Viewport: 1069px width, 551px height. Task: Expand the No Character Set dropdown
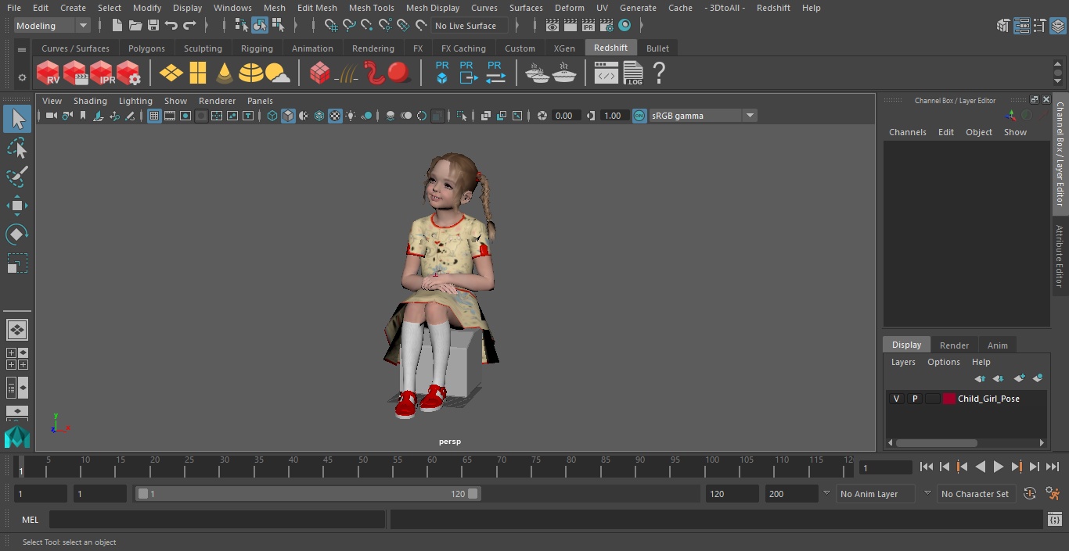coord(927,494)
